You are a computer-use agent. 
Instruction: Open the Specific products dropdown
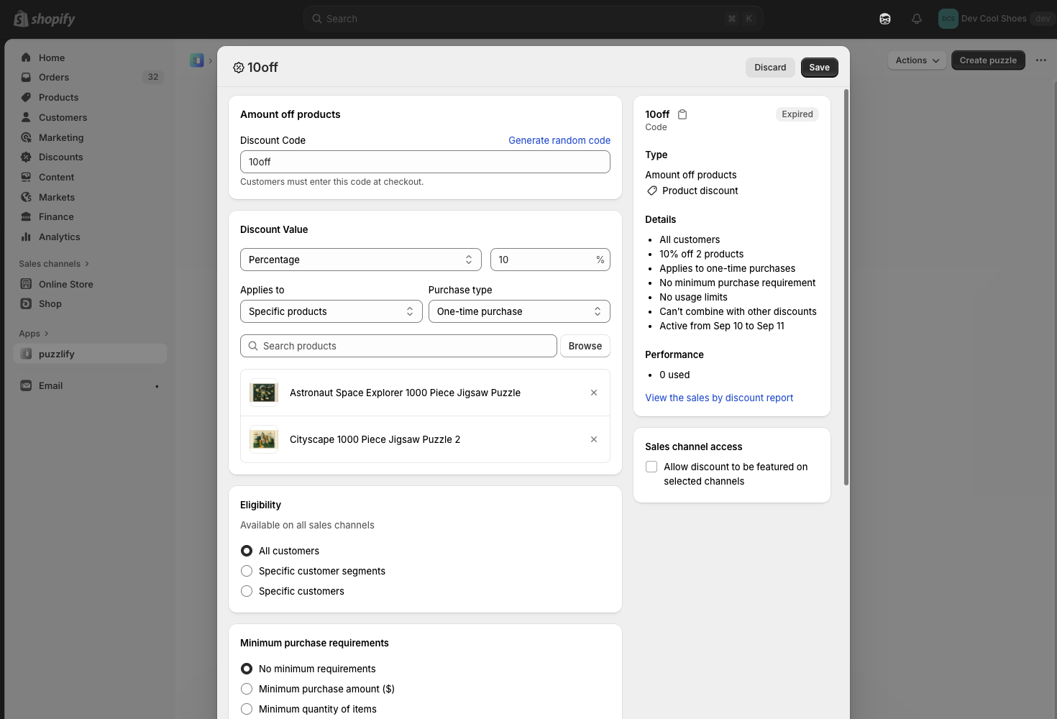(331, 311)
